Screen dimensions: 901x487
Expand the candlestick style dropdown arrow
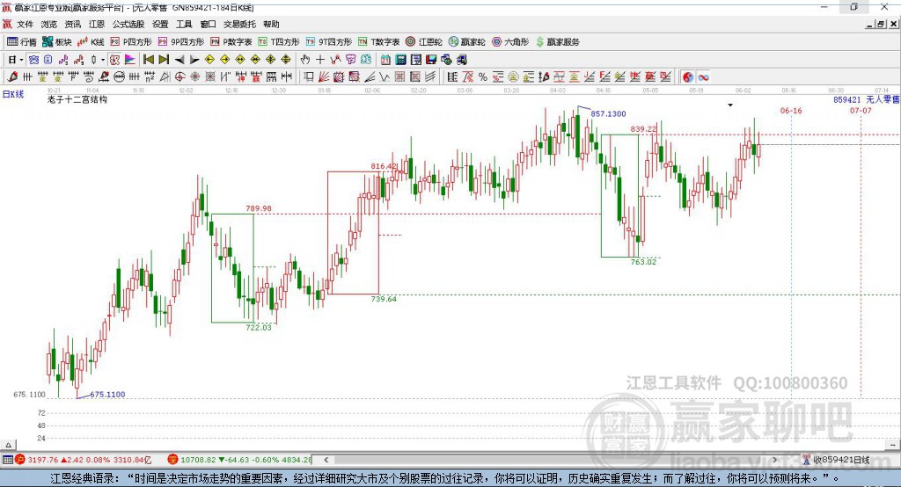pyautogui.click(x=103, y=60)
